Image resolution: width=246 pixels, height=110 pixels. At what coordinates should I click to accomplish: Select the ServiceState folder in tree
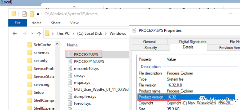(x=44, y=77)
